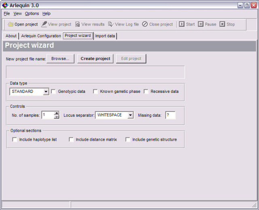Image resolution: width=259 pixels, height=210 pixels.
Task: Click the Missing data input field
Action: tap(170, 115)
